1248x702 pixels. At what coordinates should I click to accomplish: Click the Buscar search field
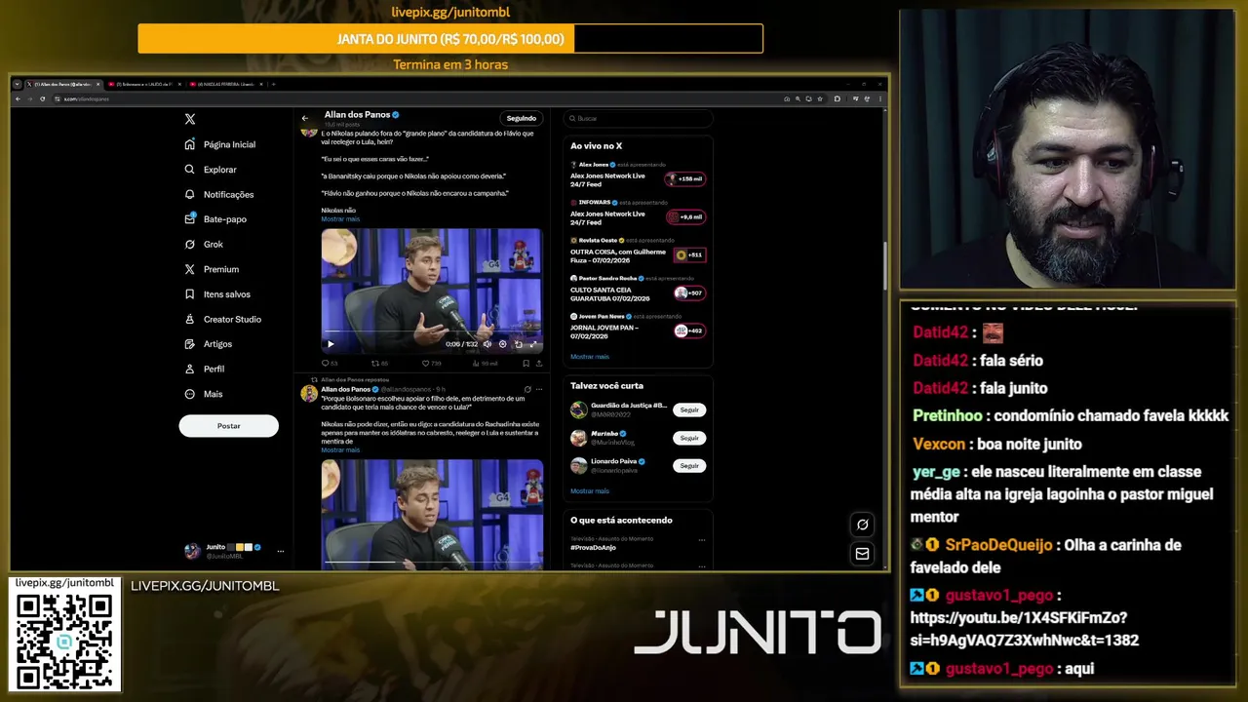639,119
